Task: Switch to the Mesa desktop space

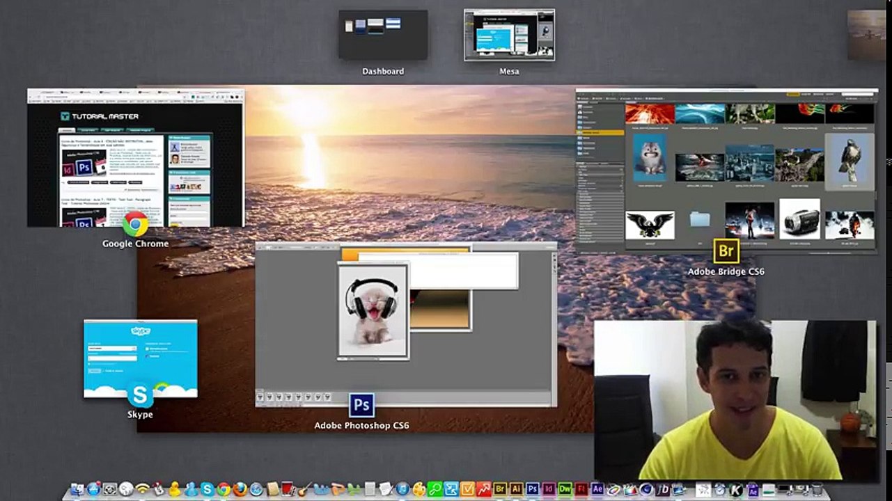Action: pos(509,35)
